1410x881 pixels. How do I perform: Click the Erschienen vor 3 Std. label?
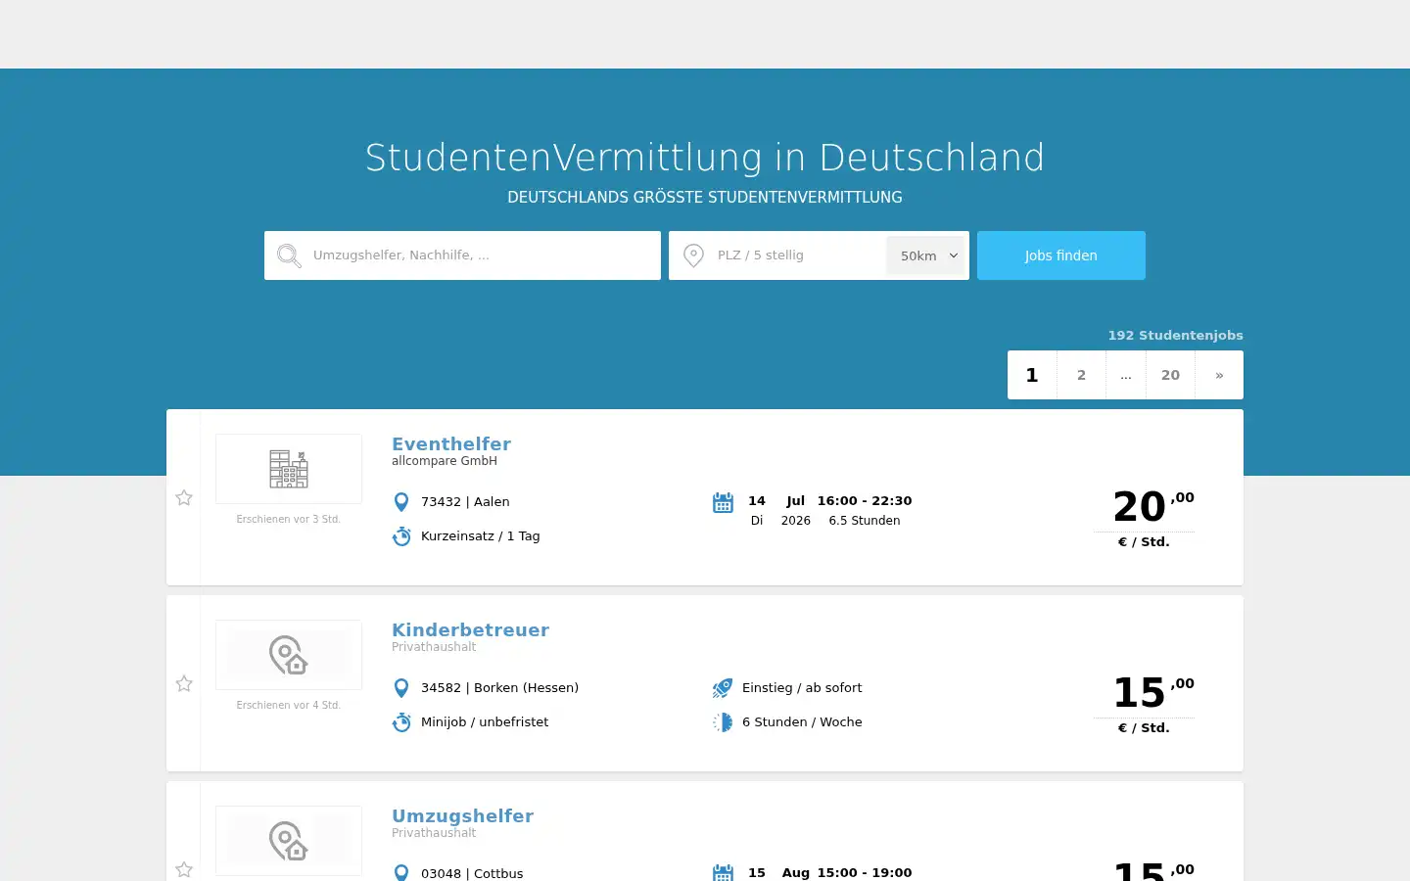click(x=289, y=520)
